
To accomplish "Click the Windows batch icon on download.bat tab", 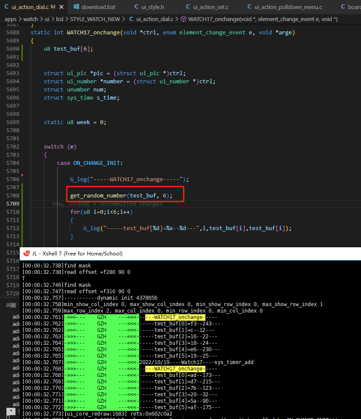I will pos(76,7).
